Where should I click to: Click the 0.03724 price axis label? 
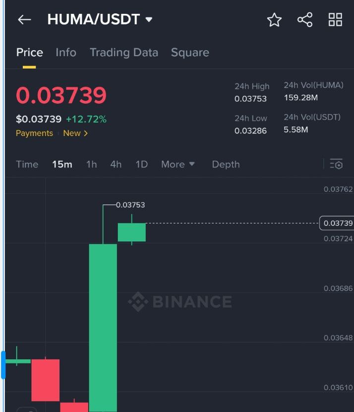click(338, 239)
